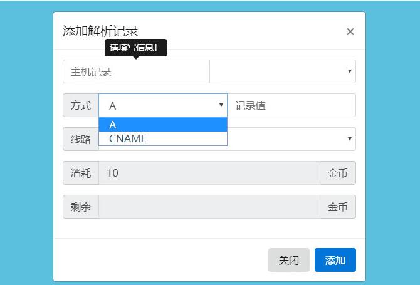This screenshot has width=420, height=285.
Task: Click the 请填写信息! tooltip
Action: [135, 48]
